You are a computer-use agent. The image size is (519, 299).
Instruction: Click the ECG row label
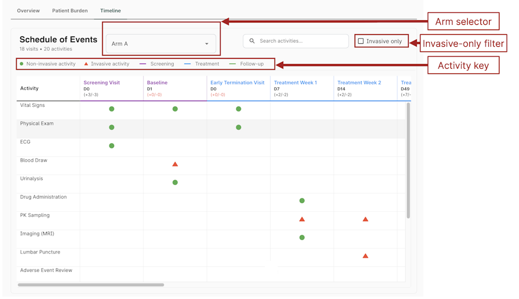(25, 142)
